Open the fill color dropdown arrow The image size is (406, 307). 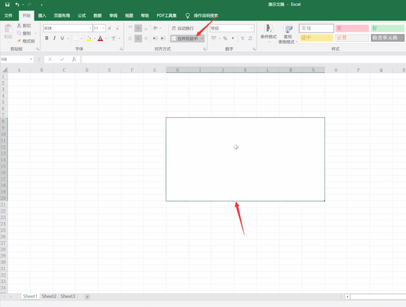tap(94, 39)
